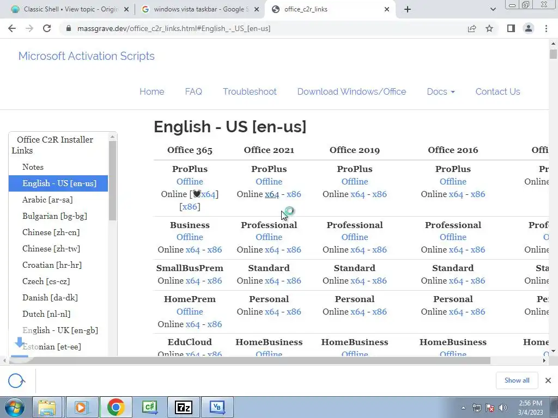
Task: Switch to windows vista taskbar Google tab
Action: (199, 9)
